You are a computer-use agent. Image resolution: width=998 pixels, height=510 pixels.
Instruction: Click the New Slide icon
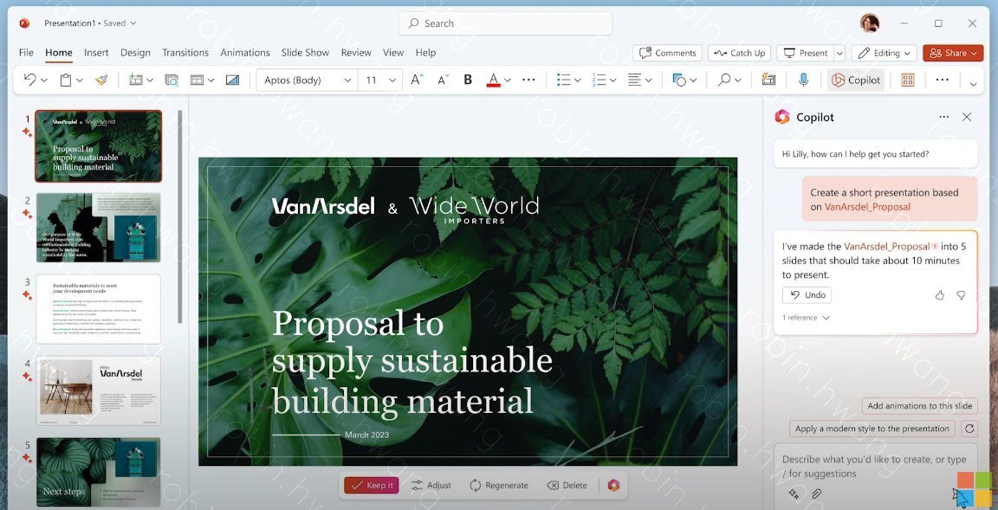(x=135, y=80)
